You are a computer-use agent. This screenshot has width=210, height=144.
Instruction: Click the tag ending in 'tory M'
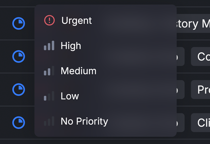click(x=193, y=23)
